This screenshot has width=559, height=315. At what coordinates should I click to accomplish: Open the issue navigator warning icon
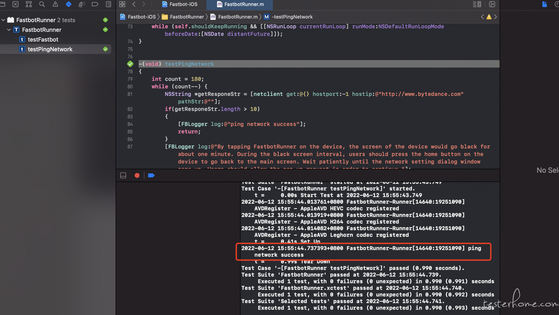[x=55, y=4]
